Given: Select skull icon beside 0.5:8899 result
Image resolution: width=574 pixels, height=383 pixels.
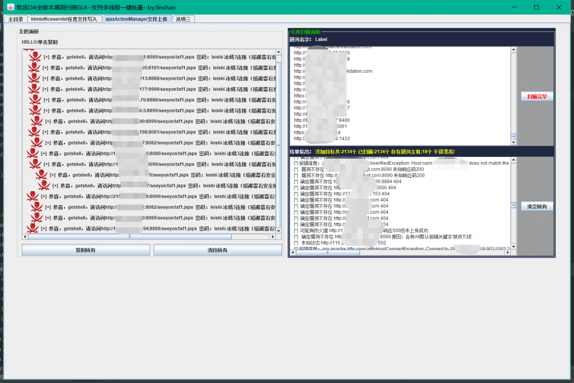Looking at the screenshot, I should [x=35, y=110].
